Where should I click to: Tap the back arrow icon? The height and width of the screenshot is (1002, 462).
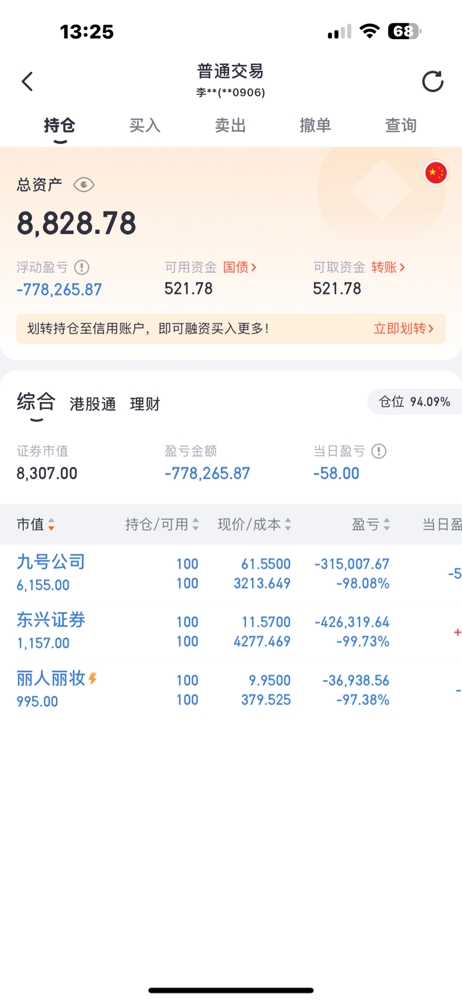[27, 81]
